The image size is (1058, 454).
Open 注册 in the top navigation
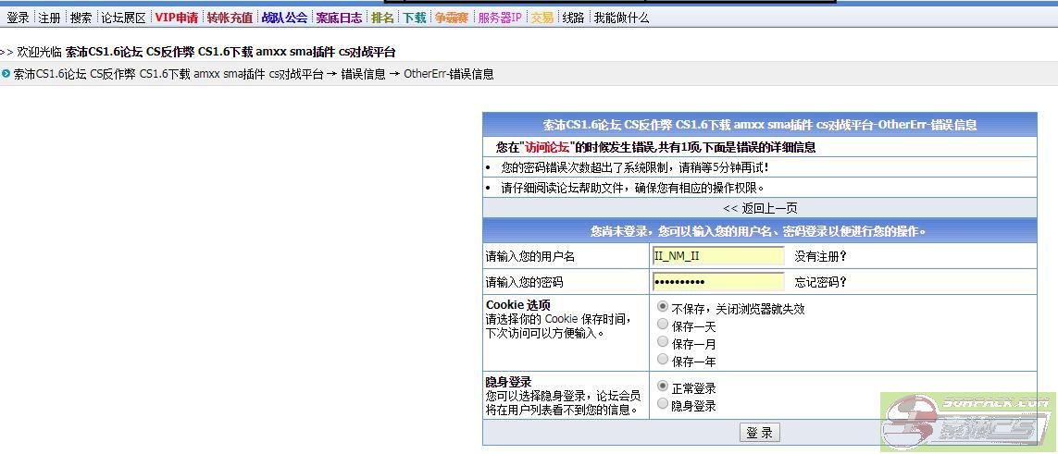pyautogui.click(x=49, y=18)
